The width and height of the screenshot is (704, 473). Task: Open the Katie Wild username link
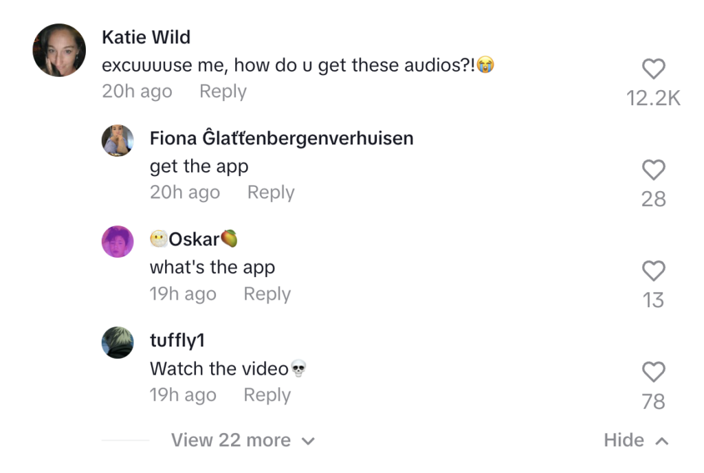coord(146,37)
